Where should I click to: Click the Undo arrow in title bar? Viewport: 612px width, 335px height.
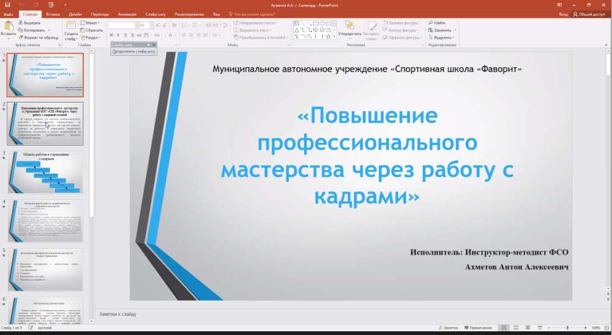(21, 5)
